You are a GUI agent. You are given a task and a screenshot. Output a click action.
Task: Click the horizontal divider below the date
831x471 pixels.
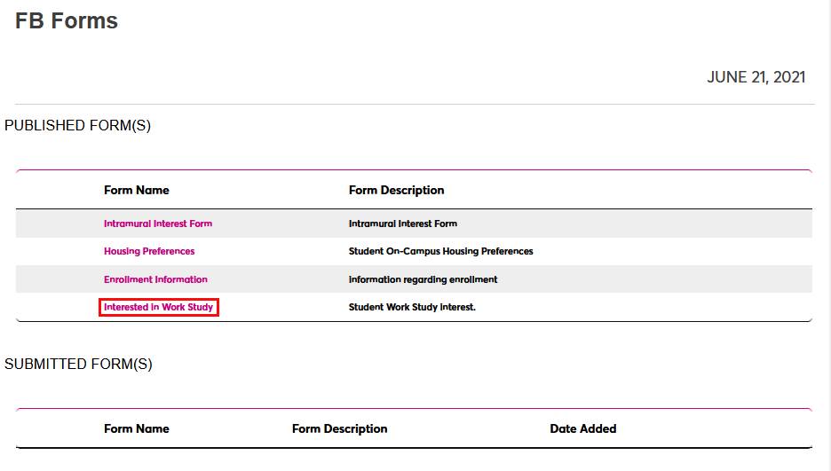415,105
